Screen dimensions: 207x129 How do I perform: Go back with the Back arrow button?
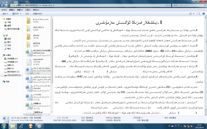click(2, 5)
